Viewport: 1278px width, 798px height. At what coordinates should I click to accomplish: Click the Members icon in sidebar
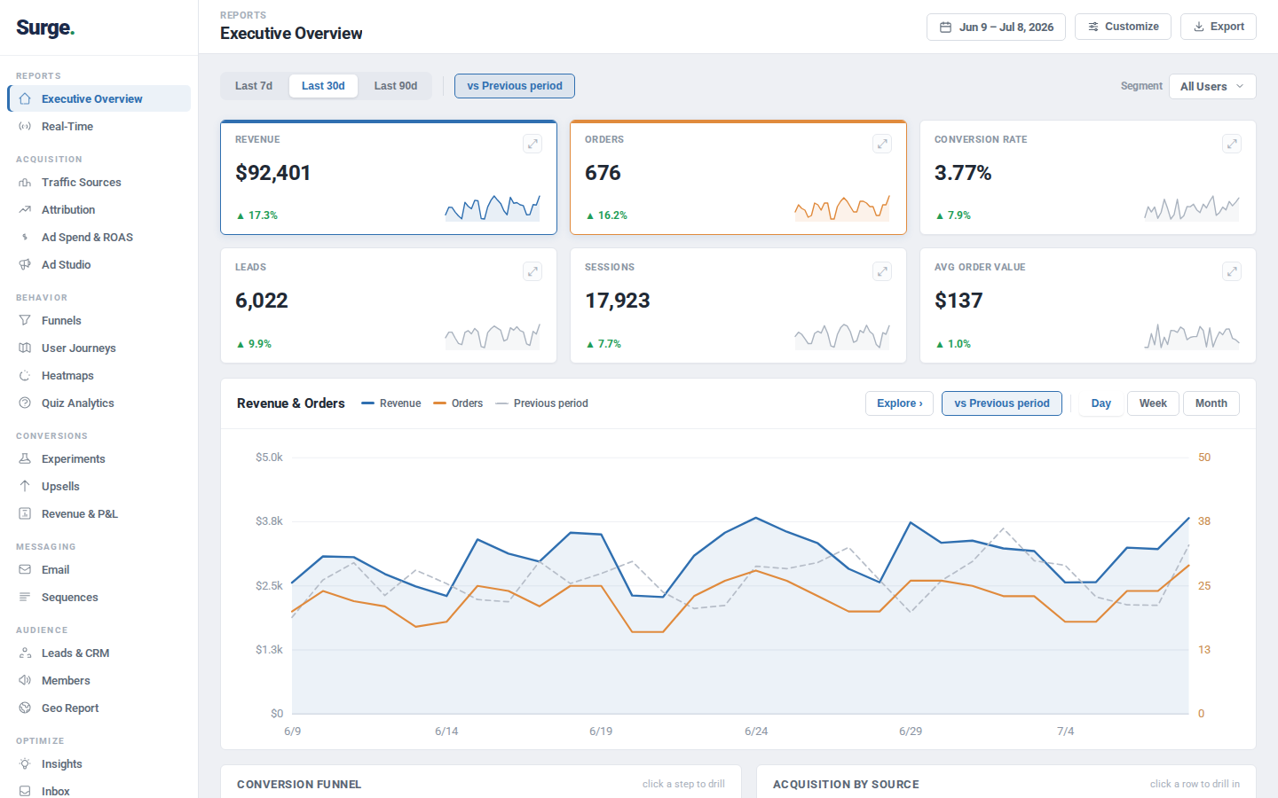pyautogui.click(x=25, y=681)
